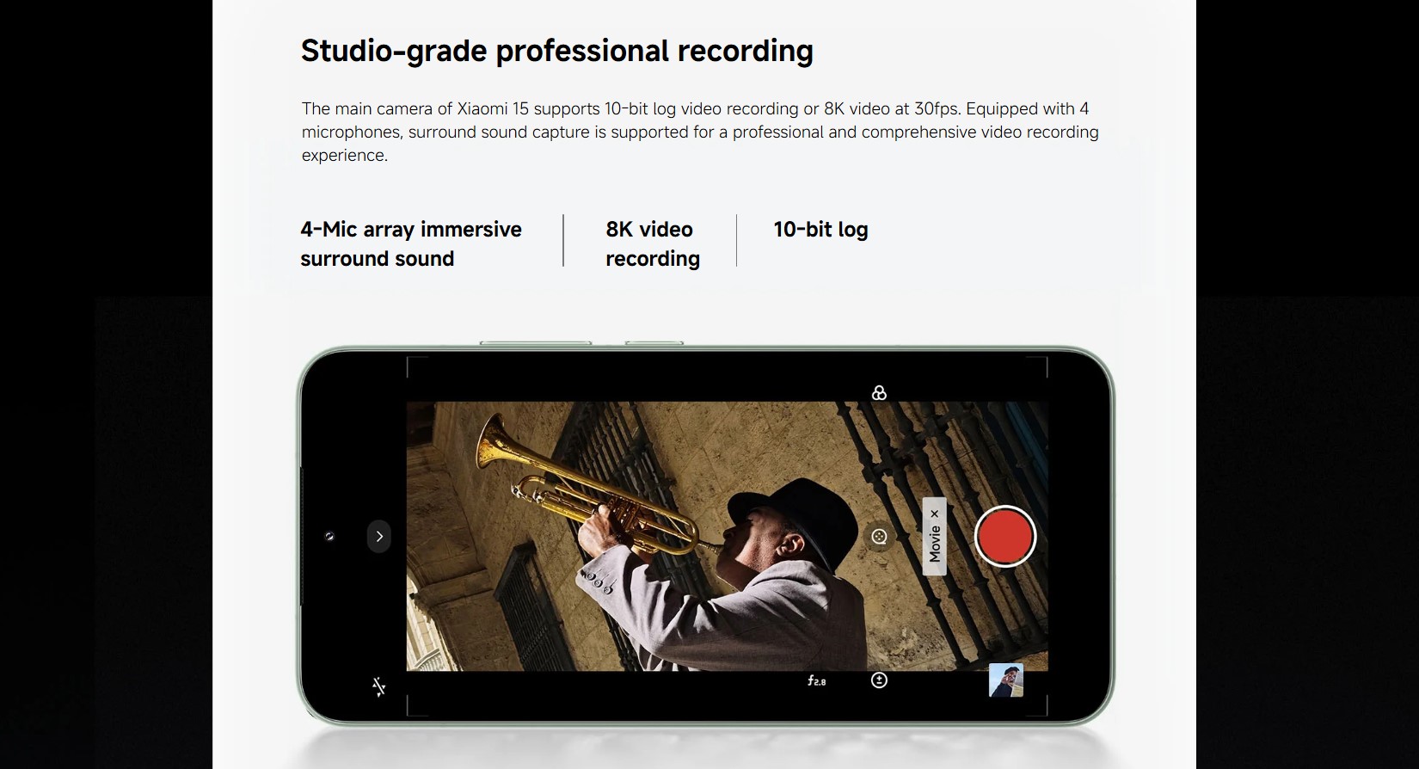Image resolution: width=1419 pixels, height=769 pixels.
Task: Click the 8K video recording label
Action: [653, 243]
